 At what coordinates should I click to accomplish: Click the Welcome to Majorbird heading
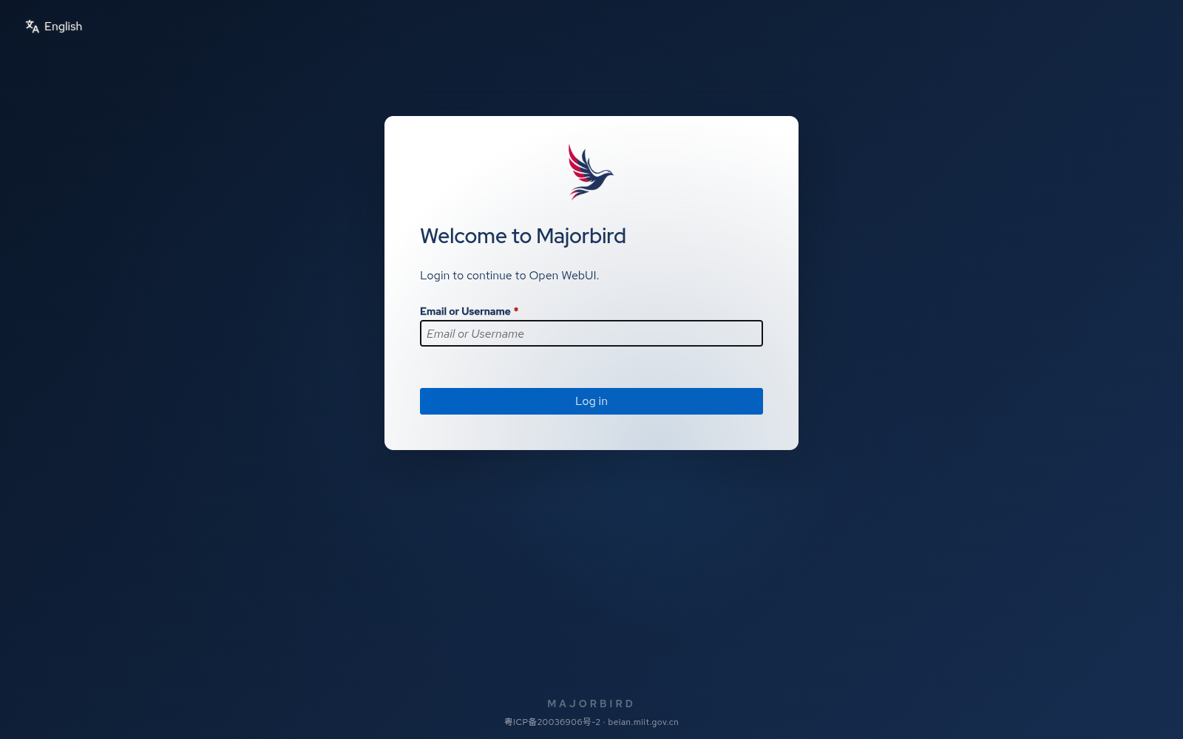523,236
